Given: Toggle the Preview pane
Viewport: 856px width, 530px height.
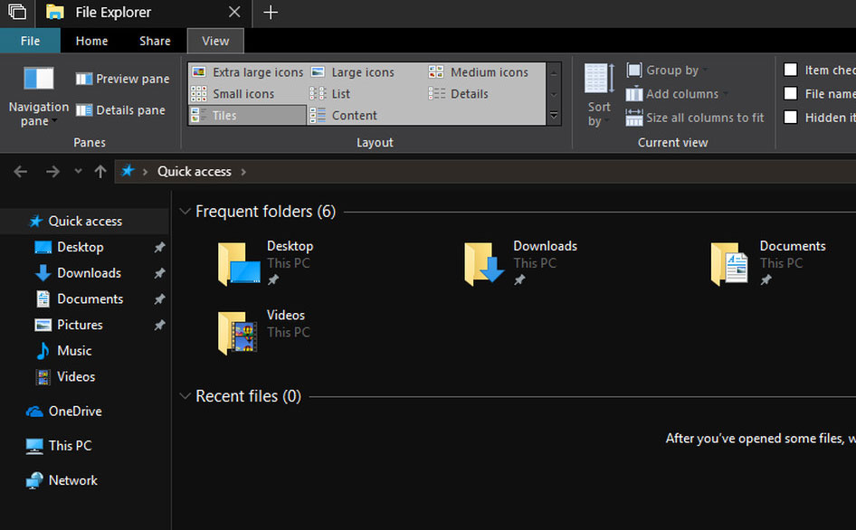Looking at the screenshot, I should tap(122, 79).
